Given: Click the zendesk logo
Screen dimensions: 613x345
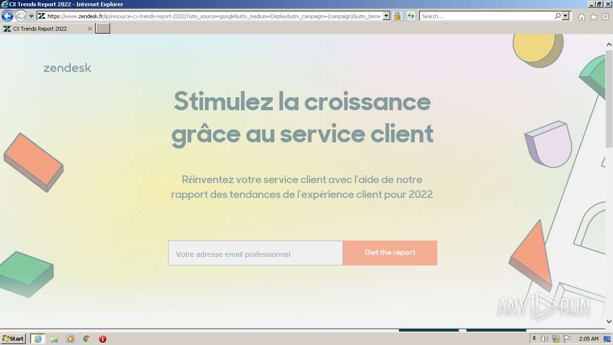Looking at the screenshot, I should (67, 68).
